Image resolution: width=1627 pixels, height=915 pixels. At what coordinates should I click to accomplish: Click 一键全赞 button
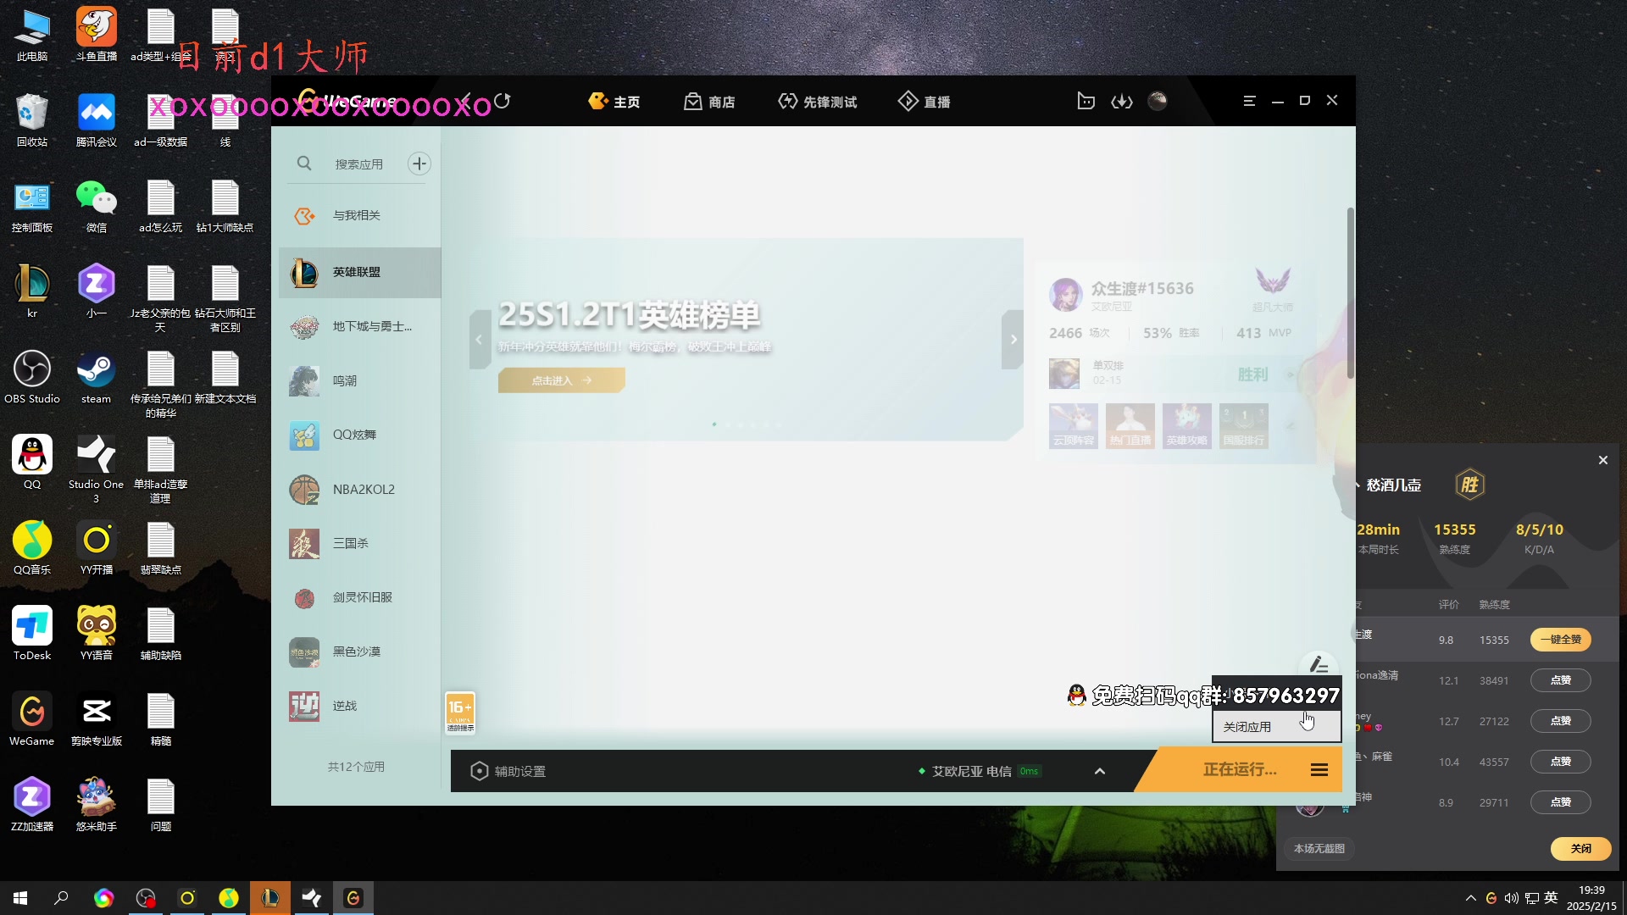[x=1561, y=640]
